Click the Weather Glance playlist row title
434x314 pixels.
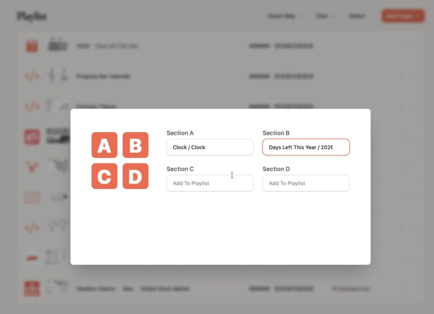pos(96,289)
